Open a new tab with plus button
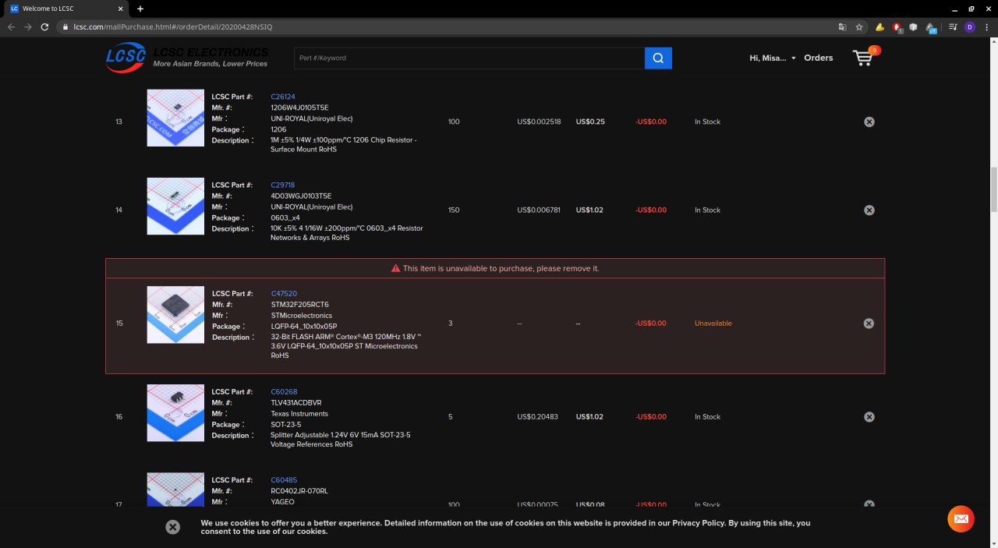The image size is (998, 548). (x=140, y=9)
